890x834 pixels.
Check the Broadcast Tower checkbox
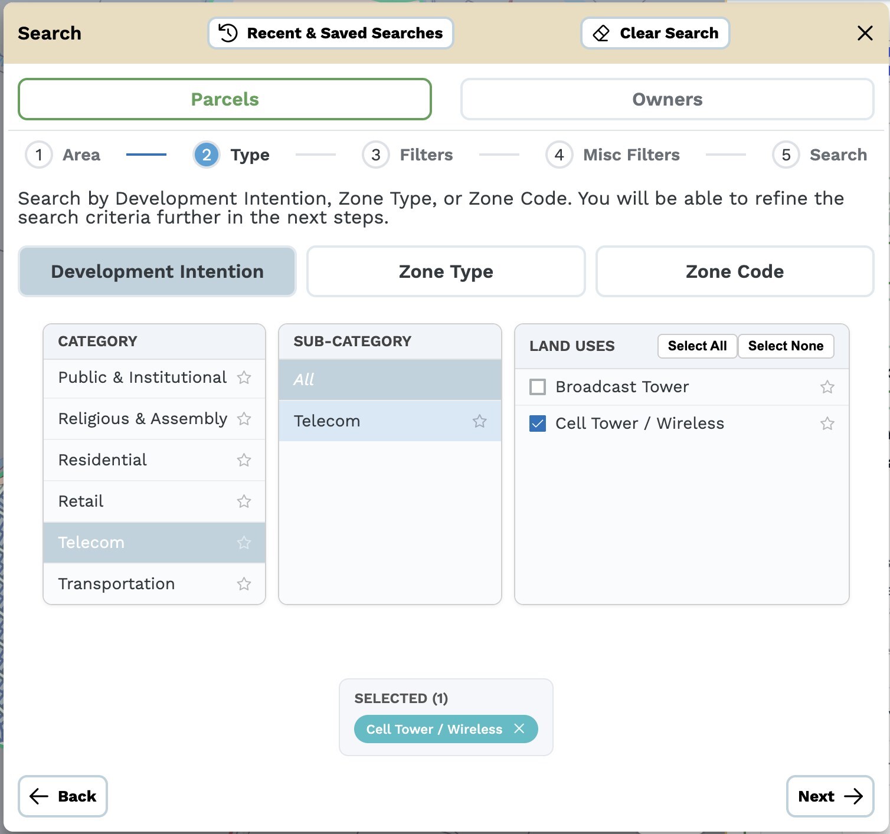538,387
